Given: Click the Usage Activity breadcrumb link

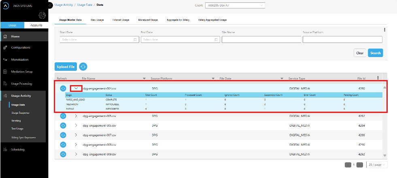Looking at the screenshot, I should pos(64,5).
